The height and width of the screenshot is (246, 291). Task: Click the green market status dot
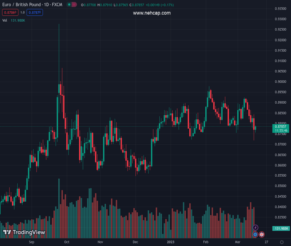coord(69,5)
